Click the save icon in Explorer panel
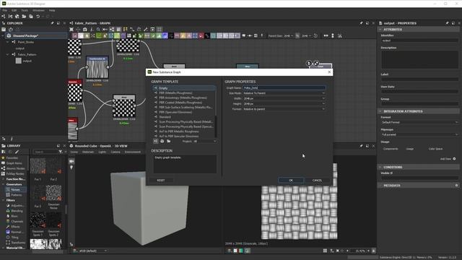 pyautogui.click(x=4, y=30)
